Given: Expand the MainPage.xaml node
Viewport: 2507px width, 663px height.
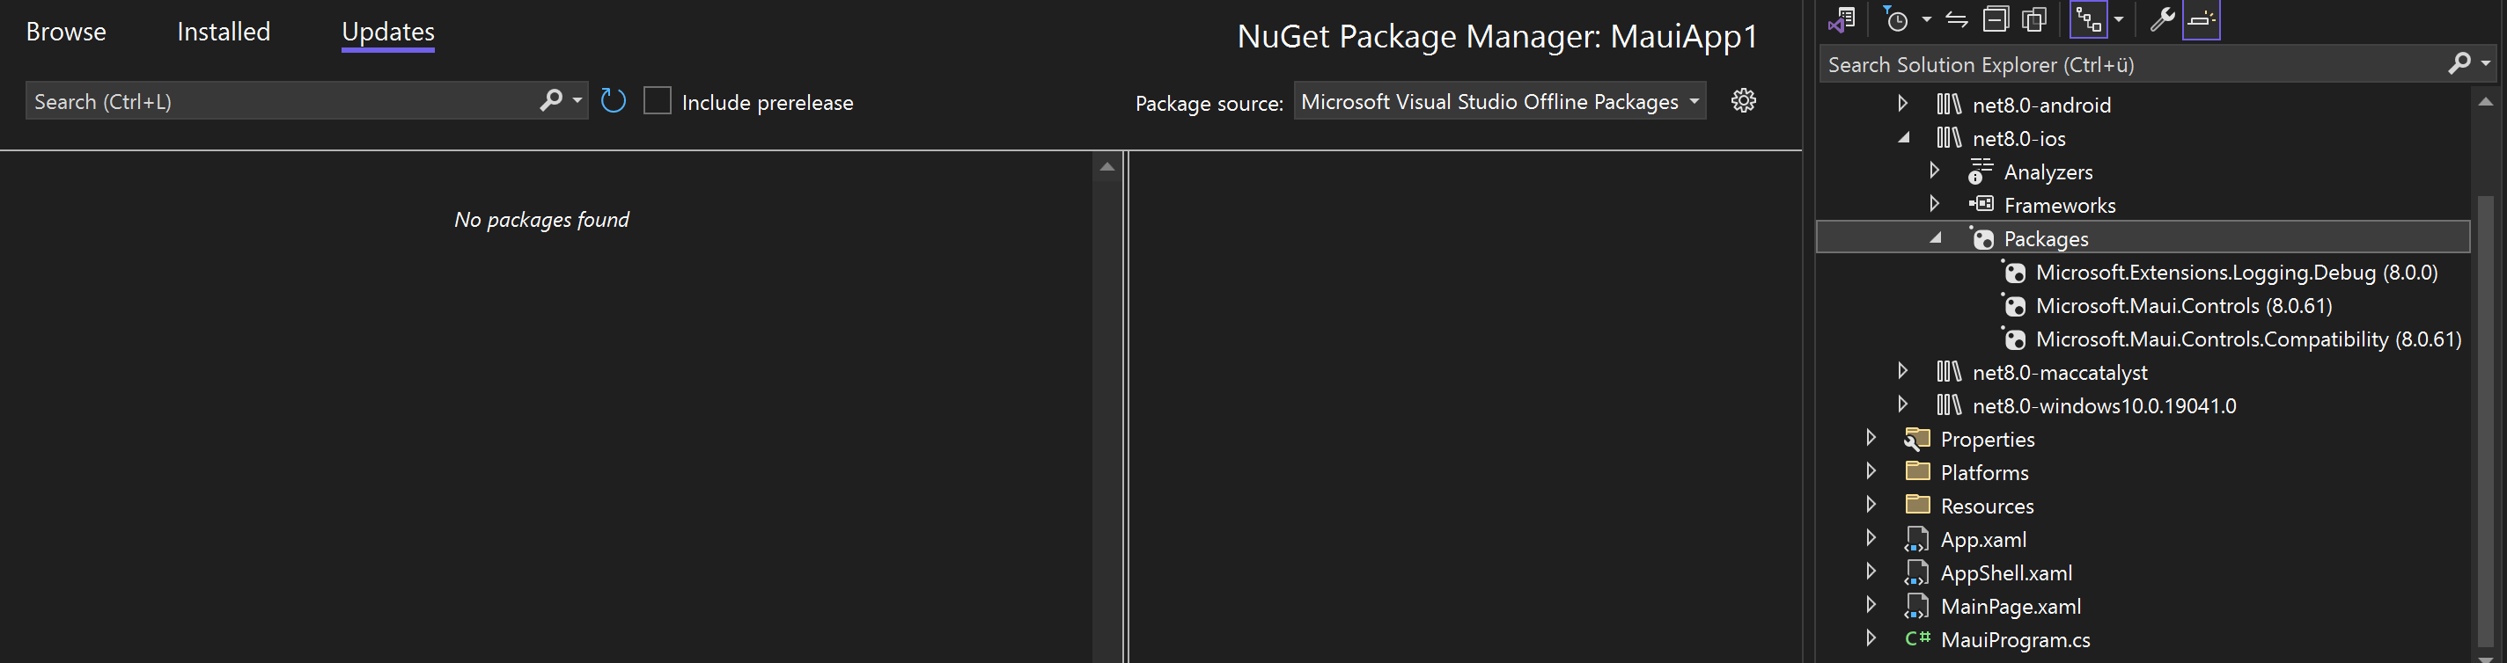Looking at the screenshot, I should click(1870, 604).
